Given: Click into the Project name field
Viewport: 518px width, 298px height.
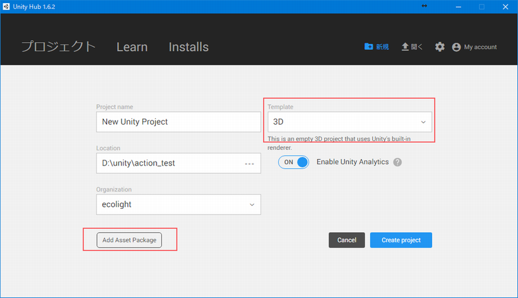Looking at the screenshot, I should tap(178, 122).
